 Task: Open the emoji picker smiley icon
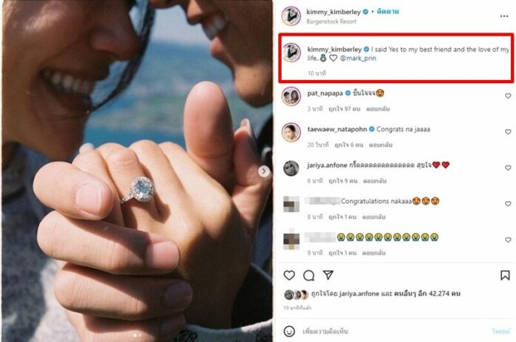pyautogui.click(x=289, y=331)
